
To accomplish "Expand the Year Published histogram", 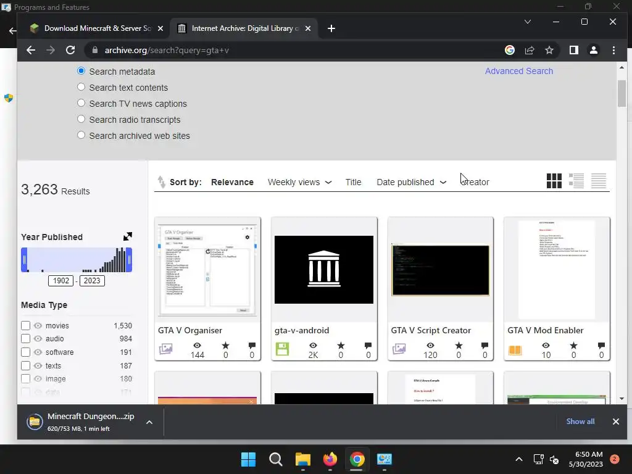I will click(127, 236).
